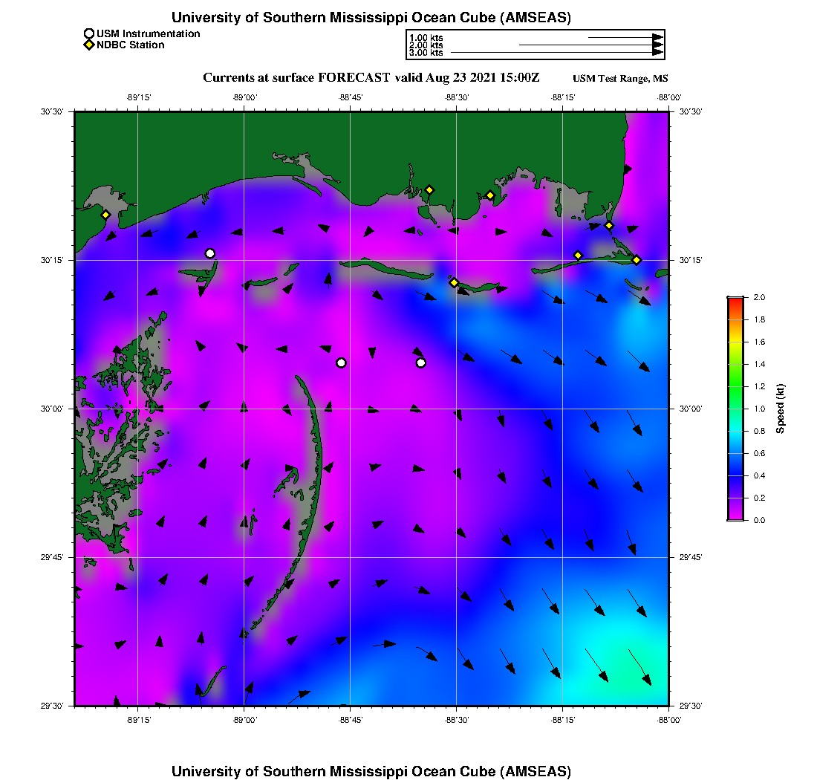Click the 3.00 kts scale arrow
The height and width of the screenshot is (780, 817).
[x=556, y=53]
